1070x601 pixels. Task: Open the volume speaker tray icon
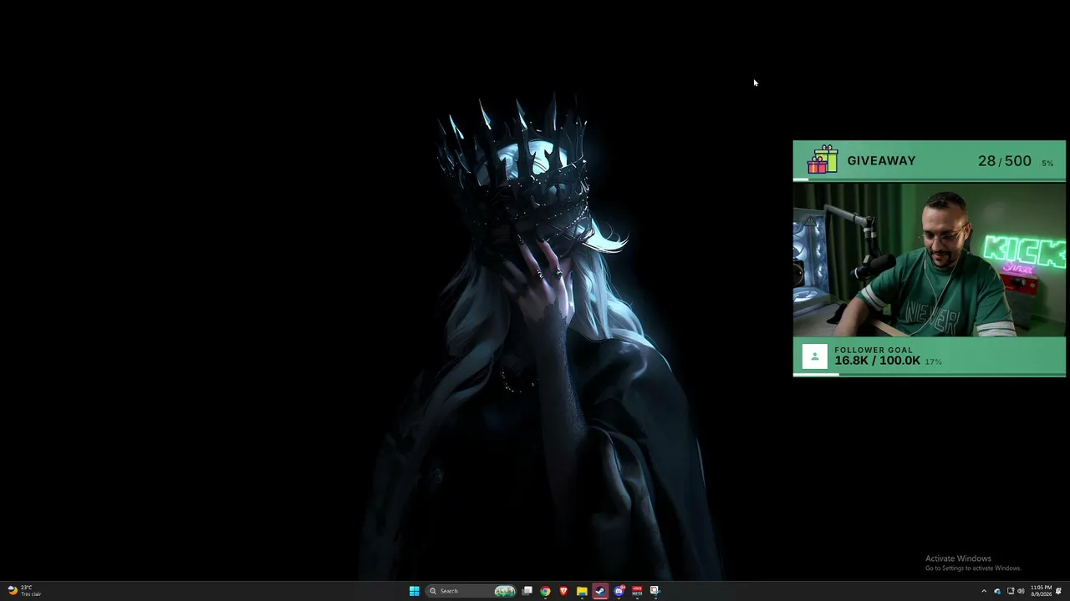pos(1021,591)
